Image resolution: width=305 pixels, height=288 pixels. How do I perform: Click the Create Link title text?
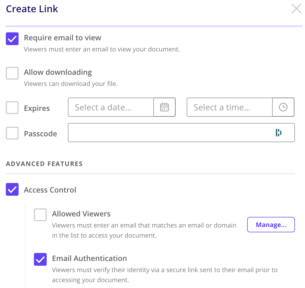click(x=32, y=9)
